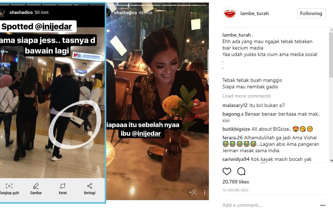
Task: Click the add-person icon on story
Action: pos(193,192)
